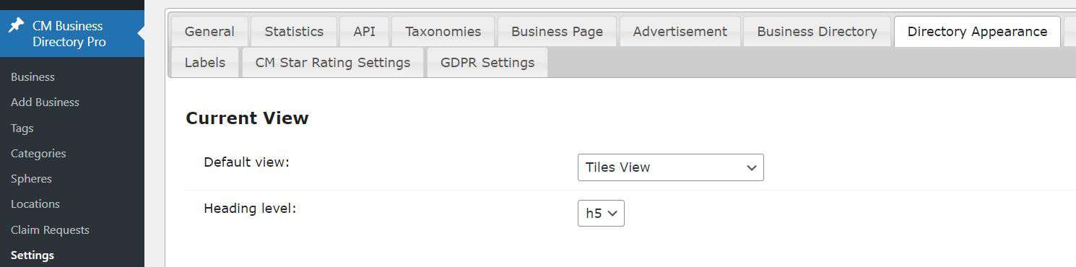Viewport: 1076px width, 267px height.
Task: Open the Statistics tab
Action: coord(294,32)
